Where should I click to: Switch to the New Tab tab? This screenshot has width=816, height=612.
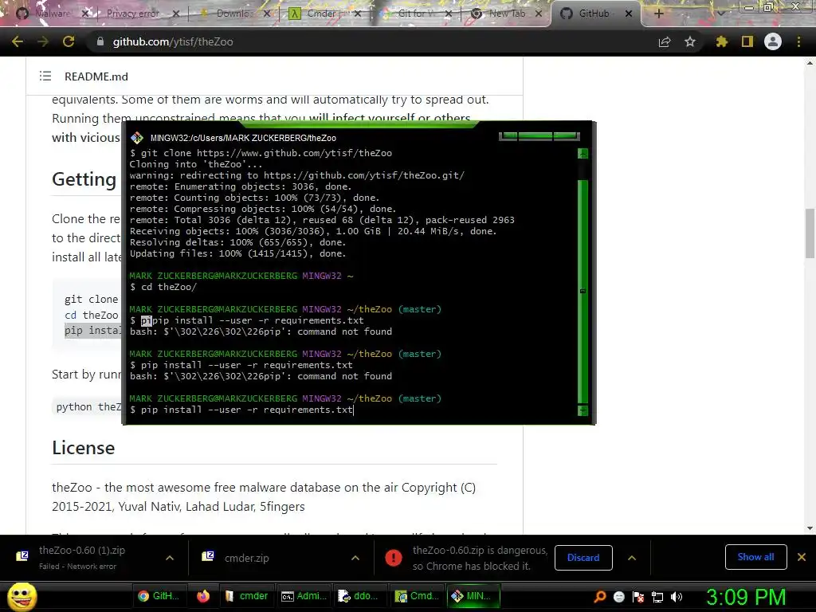point(507,14)
